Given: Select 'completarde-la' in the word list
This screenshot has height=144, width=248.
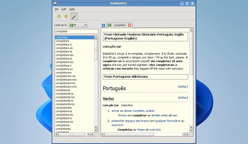Looking at the screenshot, I should pos(74,93).
